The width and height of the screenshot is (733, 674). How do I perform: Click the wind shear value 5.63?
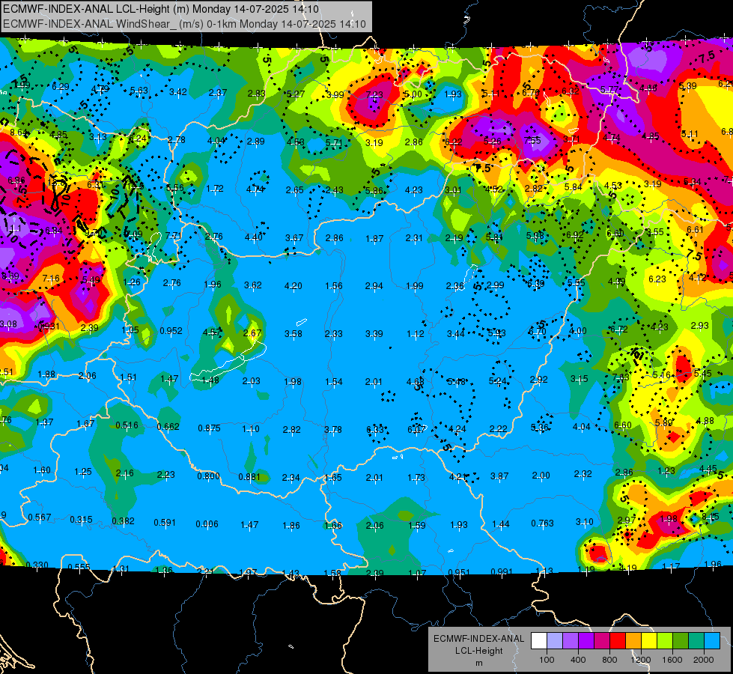pyautogui.click(x=139, y=91)
